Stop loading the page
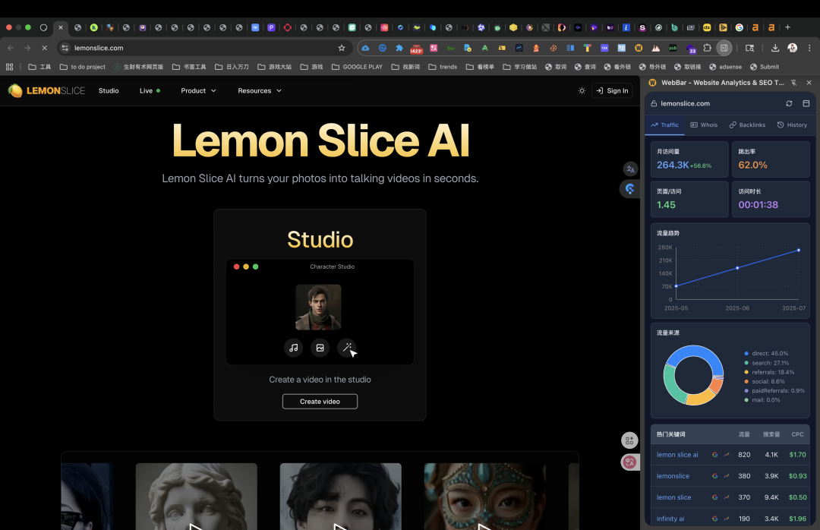The width and height of the screenshot is (820, 530). coord(45,48)
